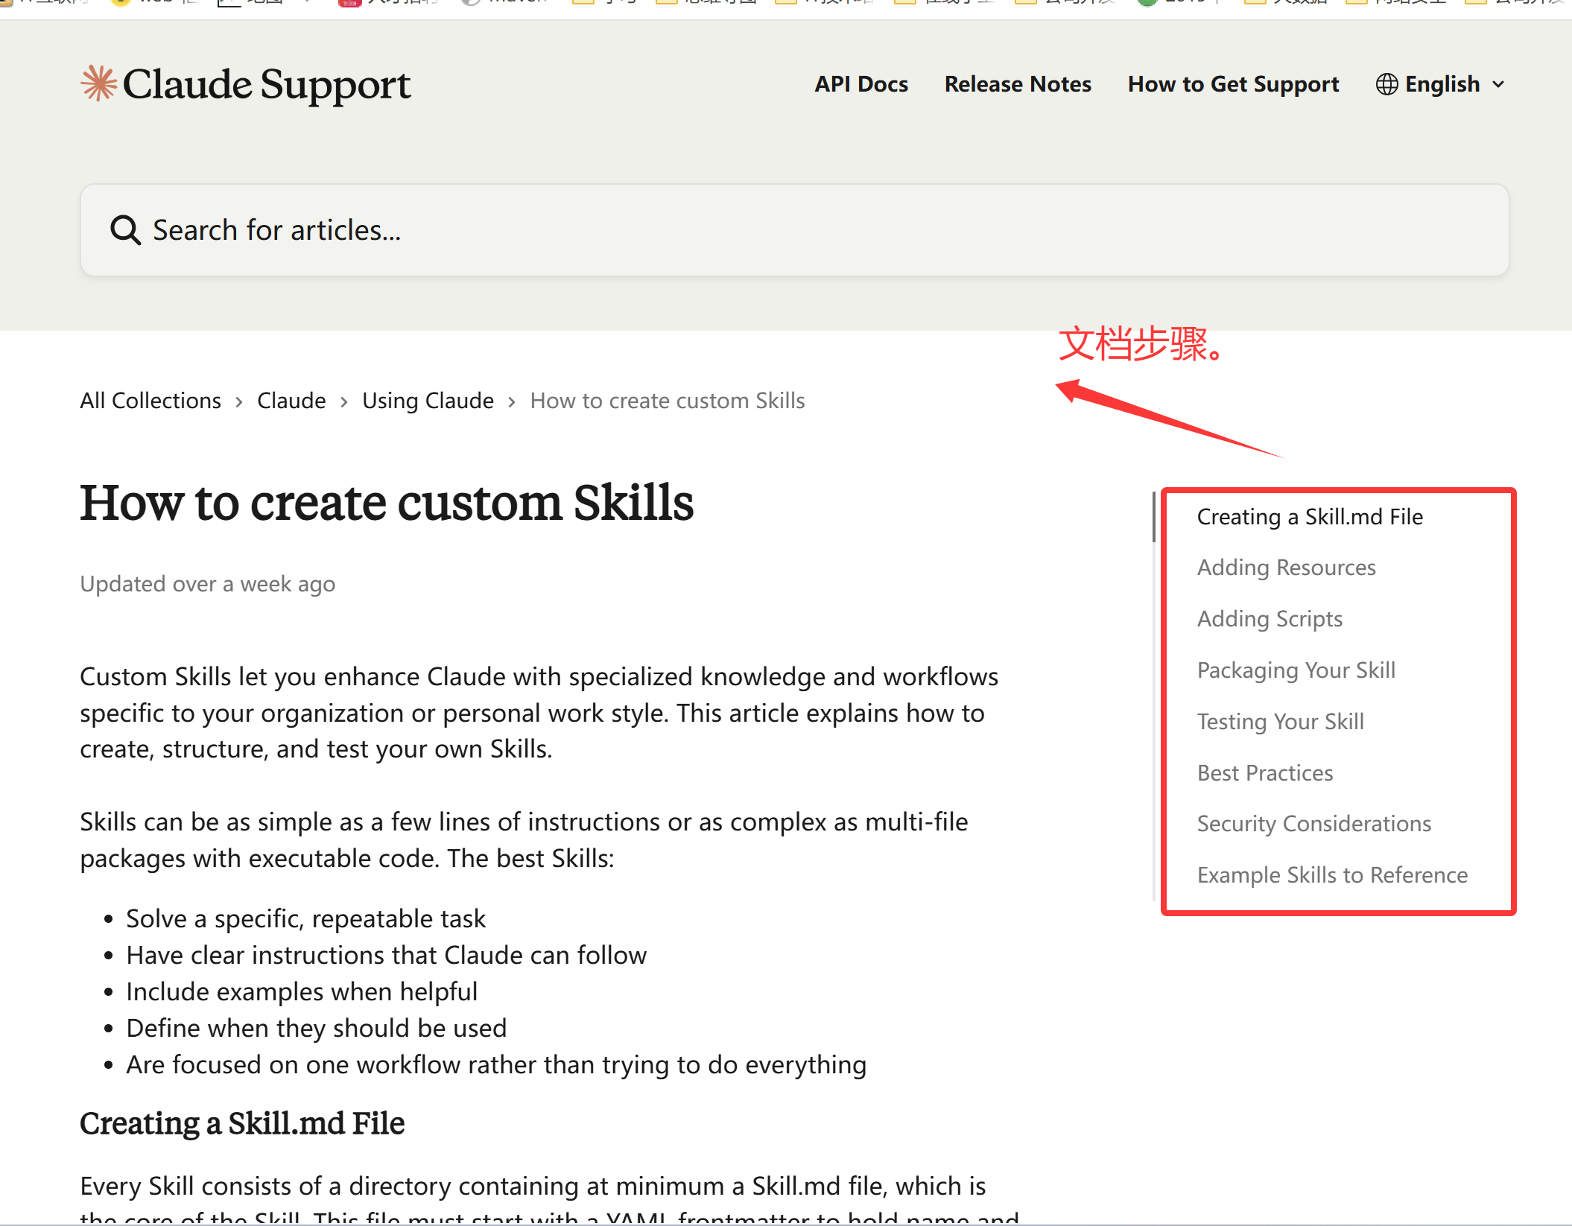Open Release Notes in the header
This screenshot has height=1226, width=1572.
[x=1017, y=84]
